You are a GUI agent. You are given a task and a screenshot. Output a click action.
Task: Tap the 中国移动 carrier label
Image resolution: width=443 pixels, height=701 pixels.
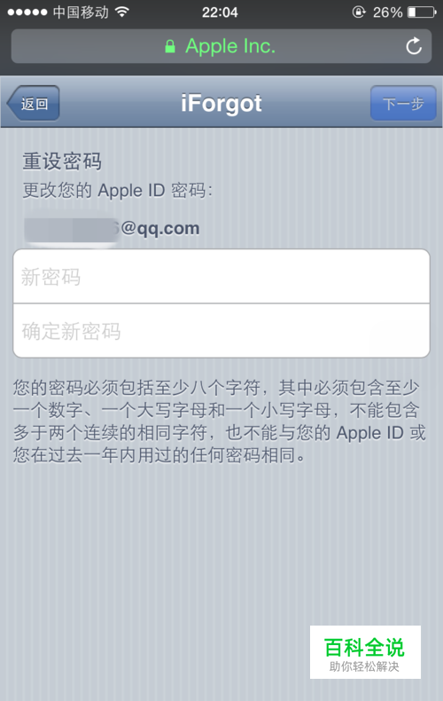(x=81, y=12)
